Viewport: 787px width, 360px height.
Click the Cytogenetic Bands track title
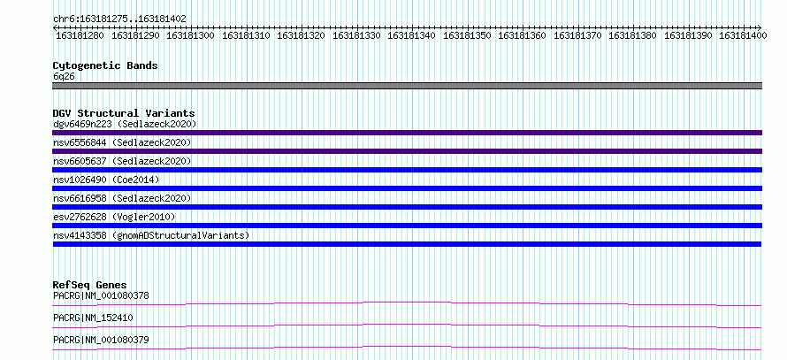coord(105,65)
